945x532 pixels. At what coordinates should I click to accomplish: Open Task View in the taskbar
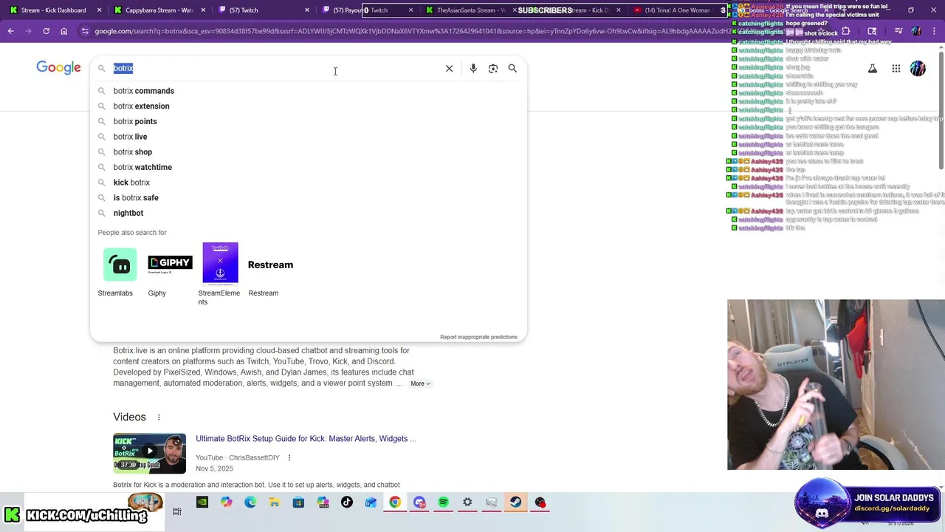point(177,511)
